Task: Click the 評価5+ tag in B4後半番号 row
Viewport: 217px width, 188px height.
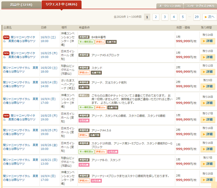Action: click(x=100, y=42)
